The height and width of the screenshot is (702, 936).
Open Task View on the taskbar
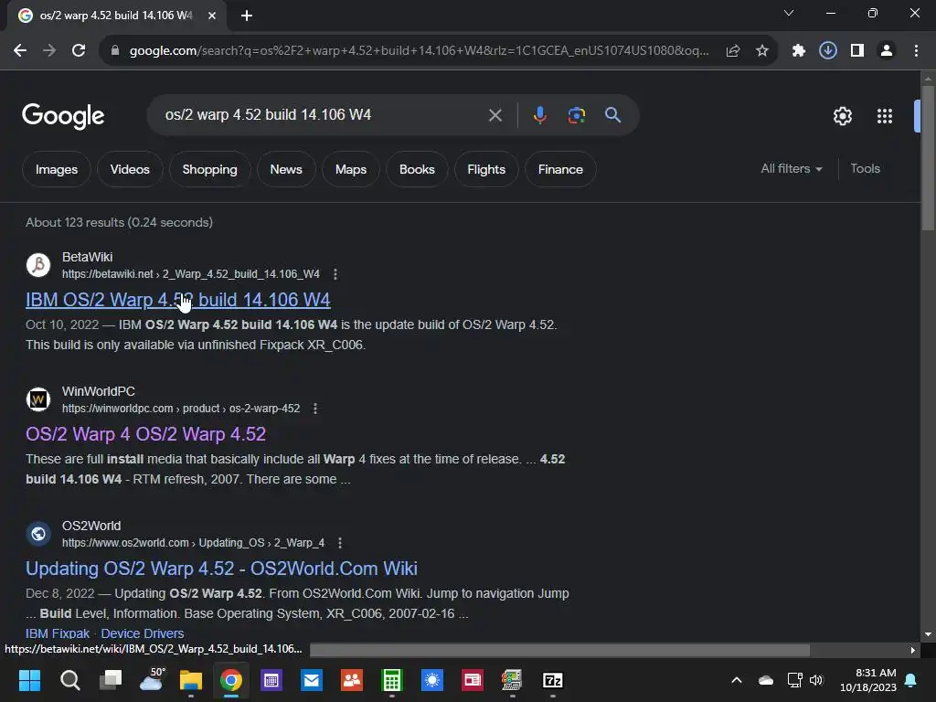(111, 680)
